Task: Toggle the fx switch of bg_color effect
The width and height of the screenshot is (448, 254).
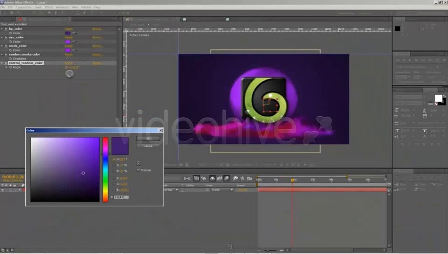Action: pos(6,29)
